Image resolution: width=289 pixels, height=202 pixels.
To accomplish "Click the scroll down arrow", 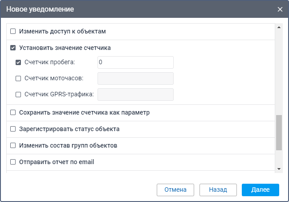I will click(279, 169).
